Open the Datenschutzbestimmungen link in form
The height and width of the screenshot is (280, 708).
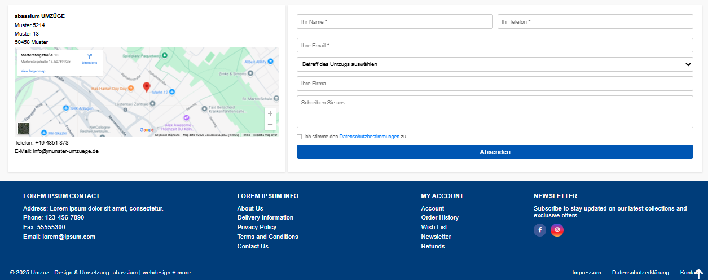coord(369,137)
